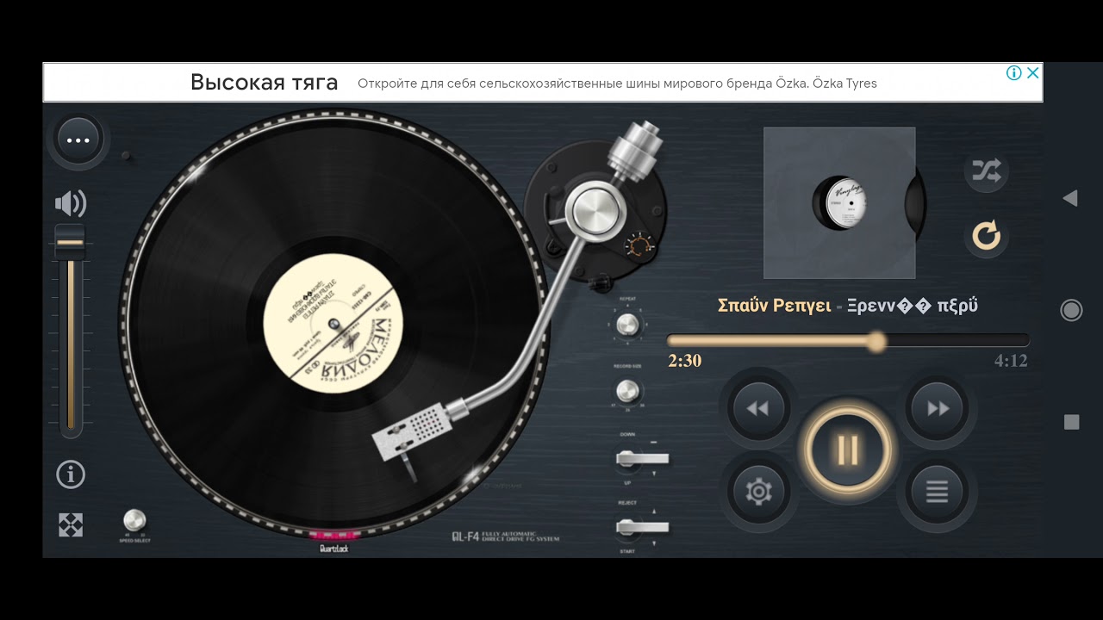The width and height of the screenshot is (1103, 620).
Task: Click the elapsed time 2:30
Action: 684,361
